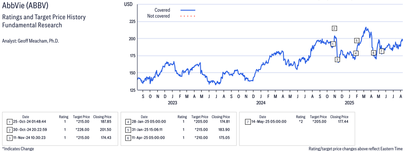Click the 125 y-axis value
The height and width of the screenshot is (151, 407).
click(x=133, y=90)
